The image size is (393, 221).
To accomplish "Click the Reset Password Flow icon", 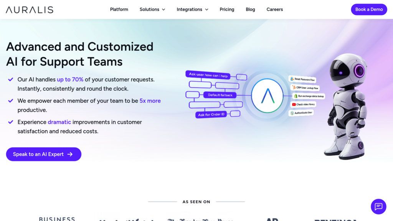I will coord(292,79).
